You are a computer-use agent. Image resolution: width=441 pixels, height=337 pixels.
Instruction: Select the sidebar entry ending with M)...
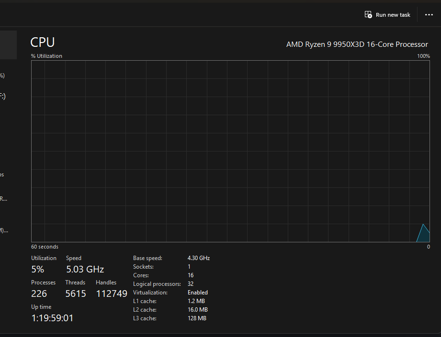tap(4, 230)
